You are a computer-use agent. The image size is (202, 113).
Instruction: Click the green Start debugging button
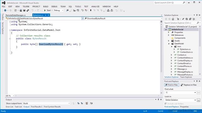[47, 10]
